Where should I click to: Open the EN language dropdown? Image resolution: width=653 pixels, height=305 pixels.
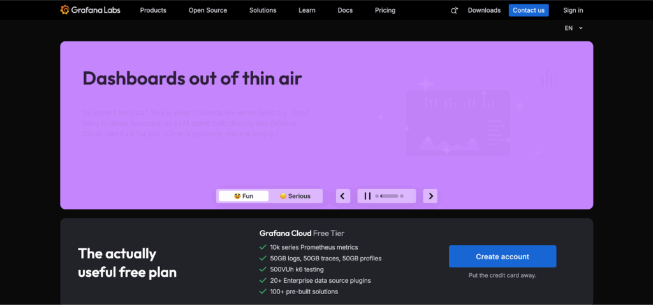[573, 28]
